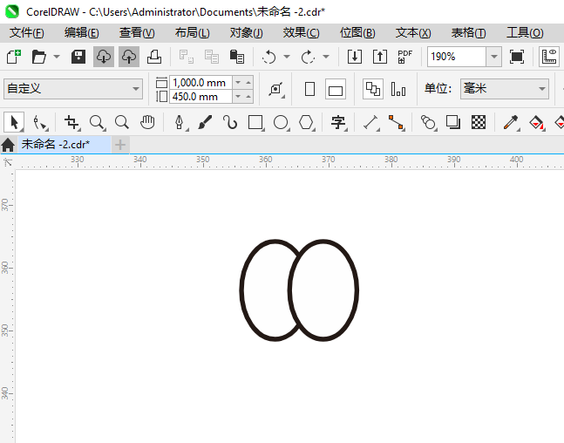Toggle All pages layout button
This screenshot has height=443, width=564.
[x=373, y=89]
